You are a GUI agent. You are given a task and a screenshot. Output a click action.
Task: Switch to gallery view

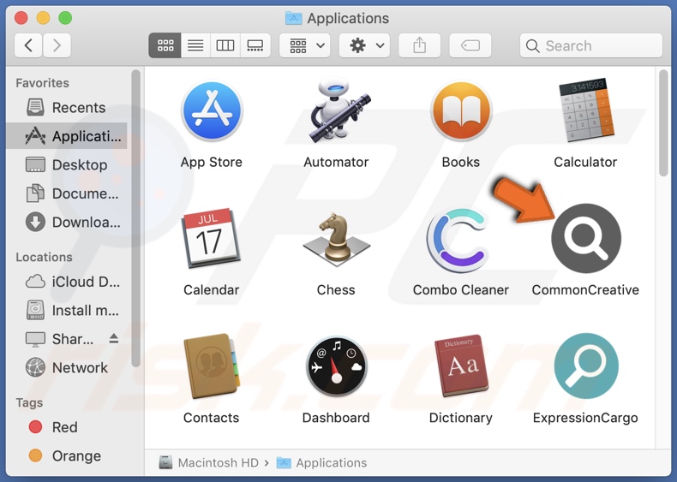point(255,45)
